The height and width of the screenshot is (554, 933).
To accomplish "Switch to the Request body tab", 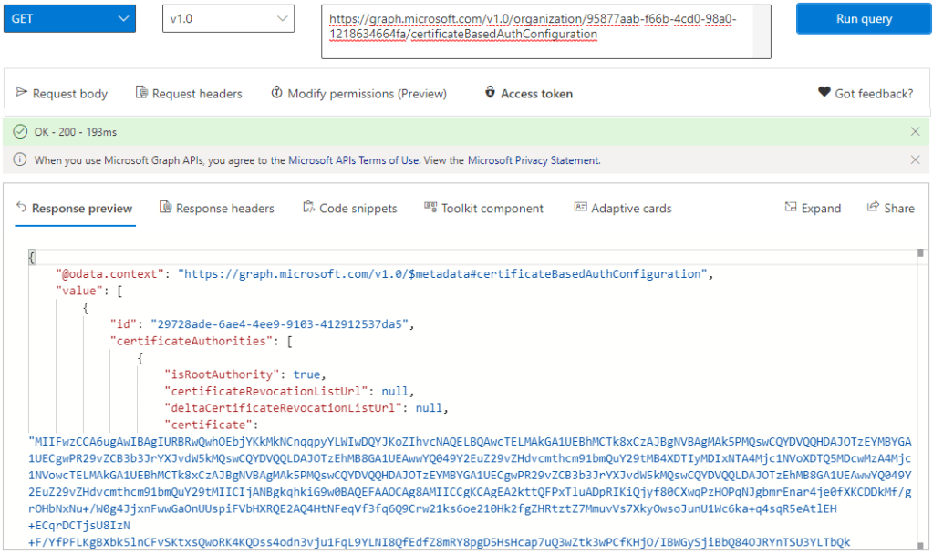I will 62,93.
